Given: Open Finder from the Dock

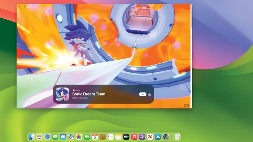Looking at the screenshot, I should click(31, 137).
